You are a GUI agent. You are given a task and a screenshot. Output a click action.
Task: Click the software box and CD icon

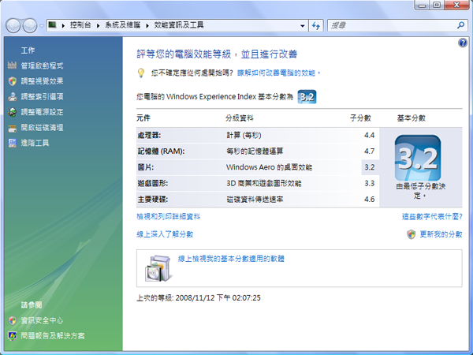point(158,269)
